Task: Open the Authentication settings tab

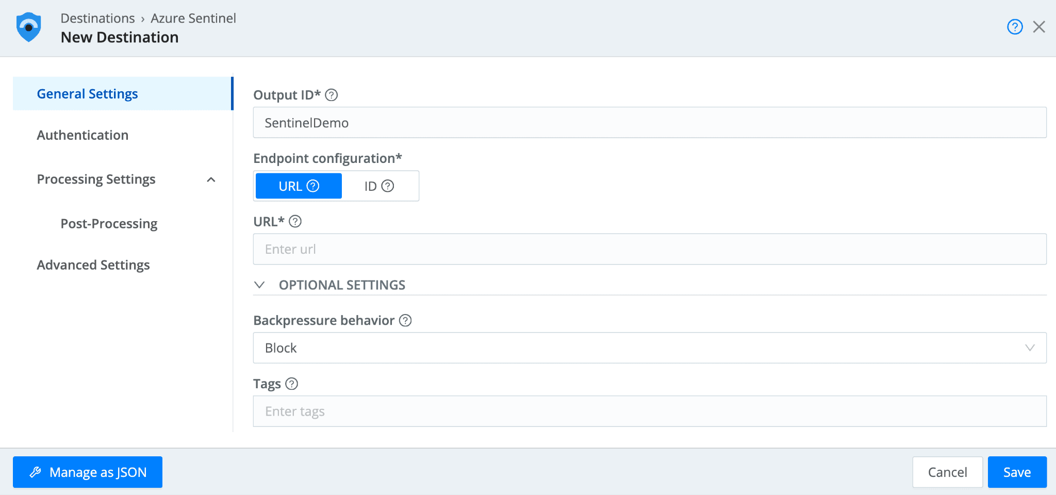Action: tap(82, 135)
